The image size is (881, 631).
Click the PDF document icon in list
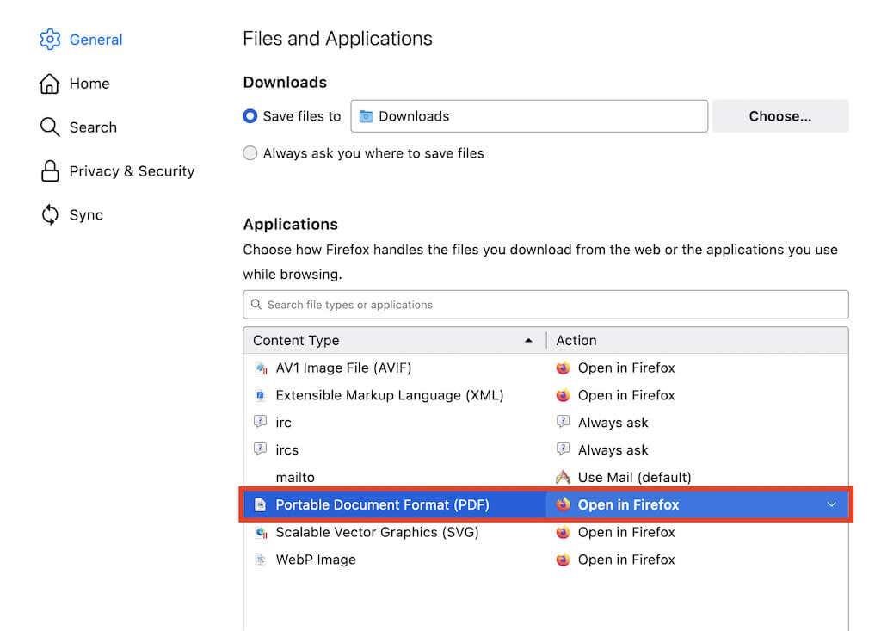(261, 505)
